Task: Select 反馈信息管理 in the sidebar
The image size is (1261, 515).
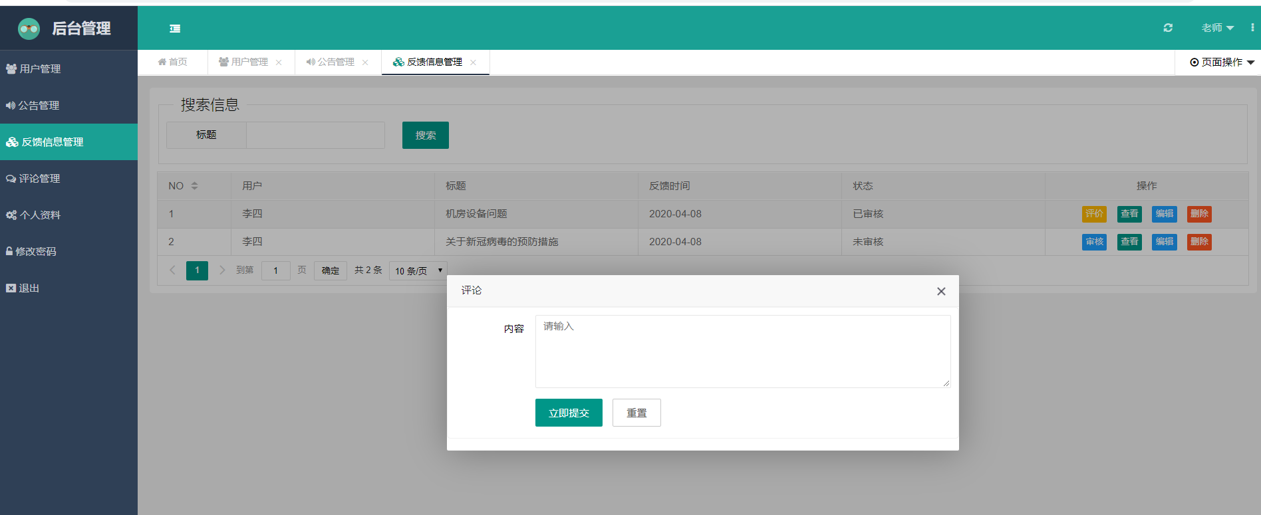Action: (69, 142)
